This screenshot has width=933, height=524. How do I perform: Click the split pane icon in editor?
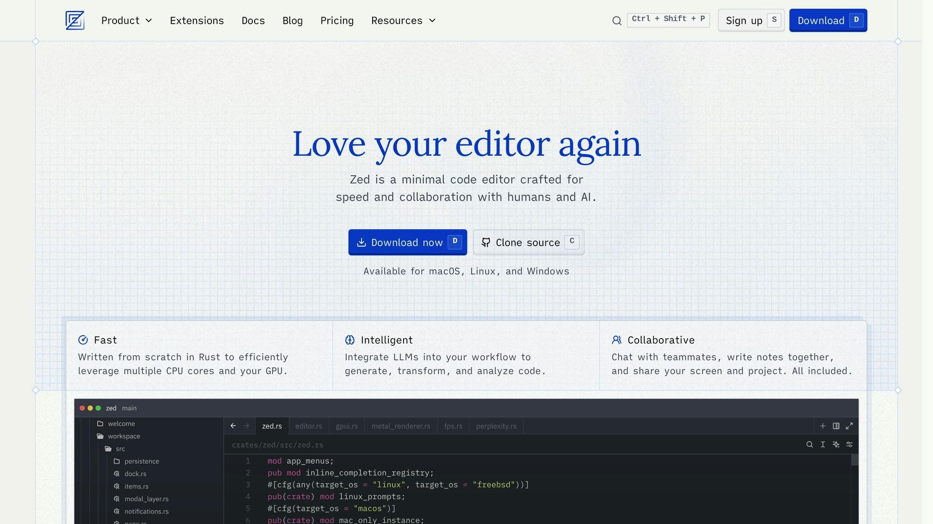(x=836, y=426)
